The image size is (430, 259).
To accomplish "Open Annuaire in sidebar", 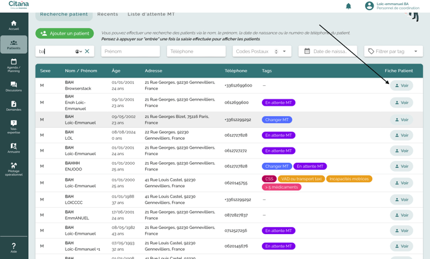I will 13,147.
